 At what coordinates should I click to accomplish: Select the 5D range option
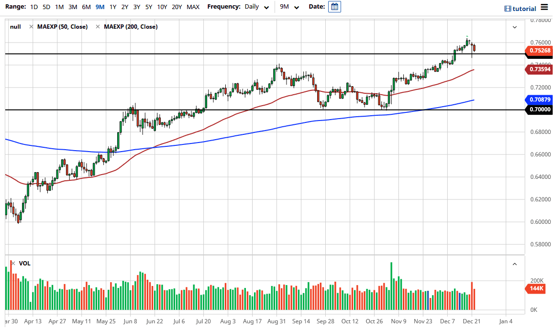click(46, 7)
